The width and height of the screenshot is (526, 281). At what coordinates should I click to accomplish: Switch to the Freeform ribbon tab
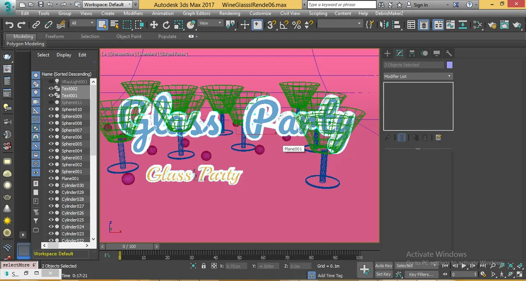[55, 36]
